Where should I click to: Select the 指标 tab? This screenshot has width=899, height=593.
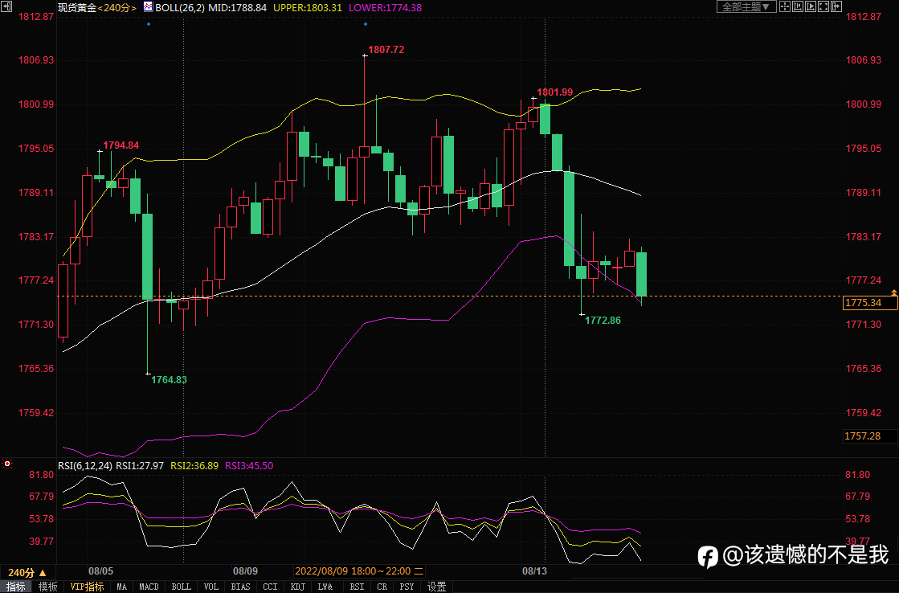point(16,587)
